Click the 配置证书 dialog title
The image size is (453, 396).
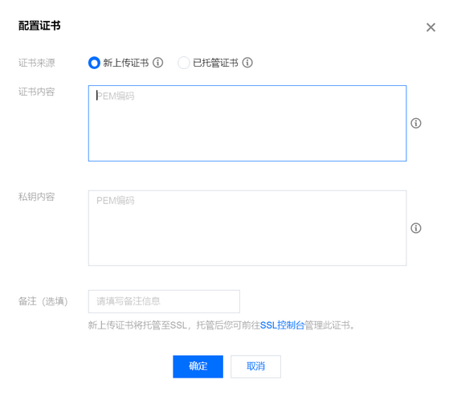pos(39,26)
